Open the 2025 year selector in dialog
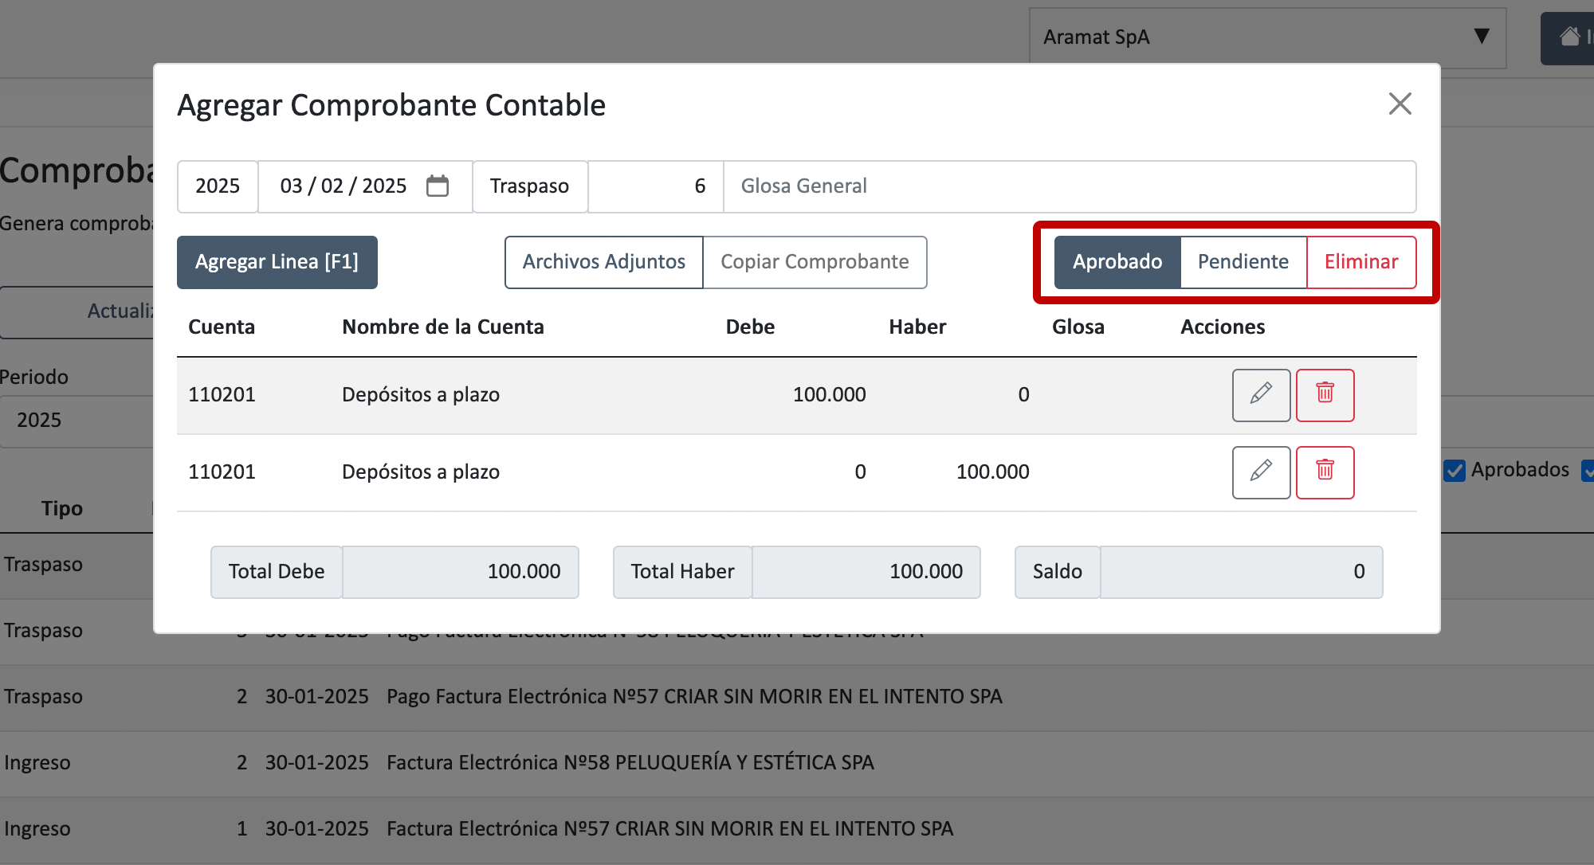Viewport: 1594px width, 865px height. (x=217, y=186)
